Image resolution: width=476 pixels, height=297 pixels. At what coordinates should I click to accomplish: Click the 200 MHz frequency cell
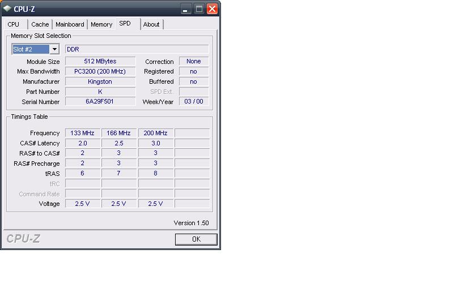(x=155, y=133)
